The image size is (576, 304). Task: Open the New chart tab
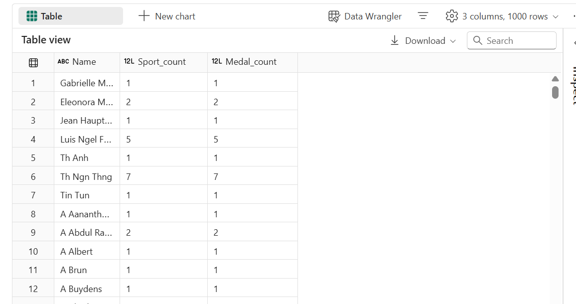pyautogui.click(x=174, y=16)
